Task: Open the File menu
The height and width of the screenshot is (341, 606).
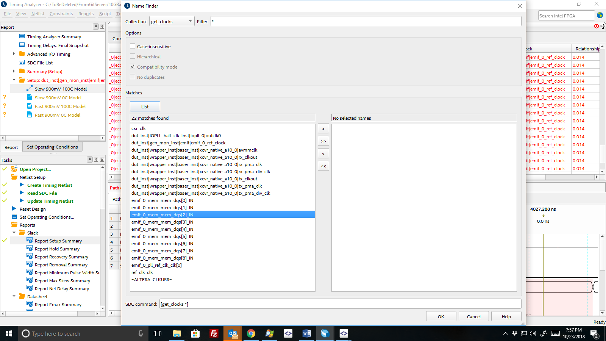Action: coord(7,14)
